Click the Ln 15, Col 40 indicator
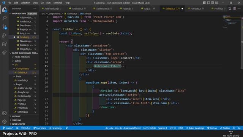The image size is (243, 137). pyautogui.click(x=149, y=128)
